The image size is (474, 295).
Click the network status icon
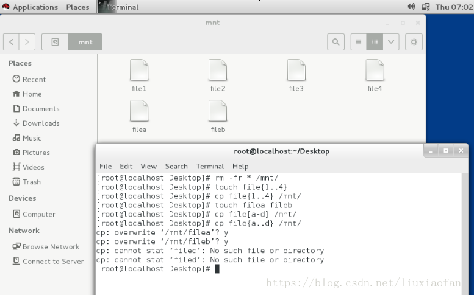click(x=426, y=7)
